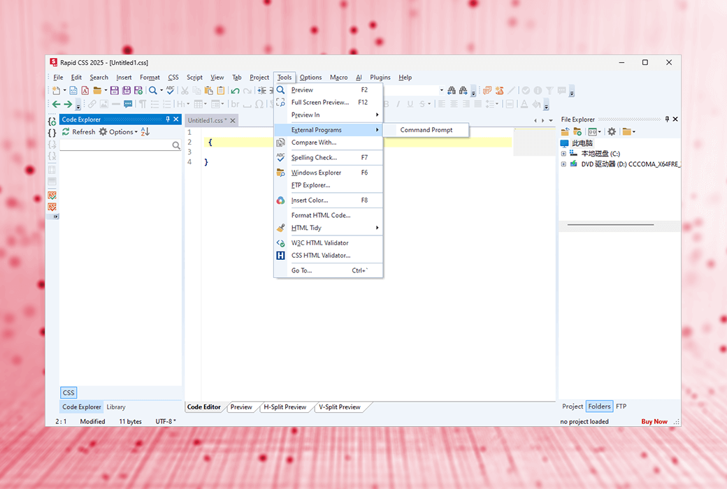Expand the DVD drive (D:) tree node
The width and height of the screenshot is (727, 489).
(563, 164)
